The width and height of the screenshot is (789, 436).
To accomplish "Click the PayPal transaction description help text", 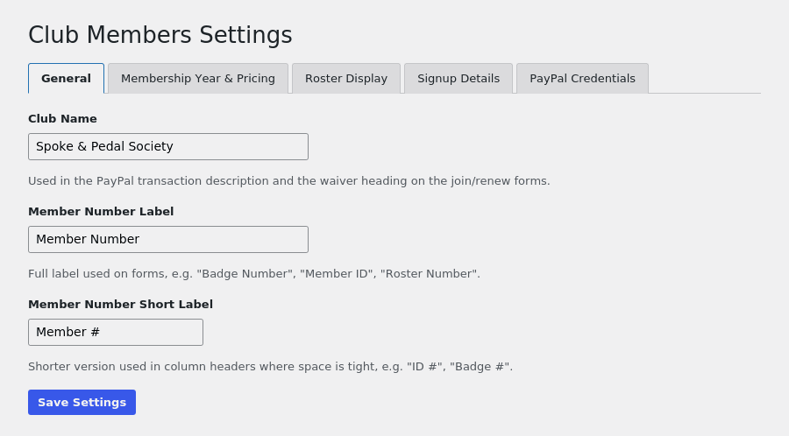I will tap(288, 181).
